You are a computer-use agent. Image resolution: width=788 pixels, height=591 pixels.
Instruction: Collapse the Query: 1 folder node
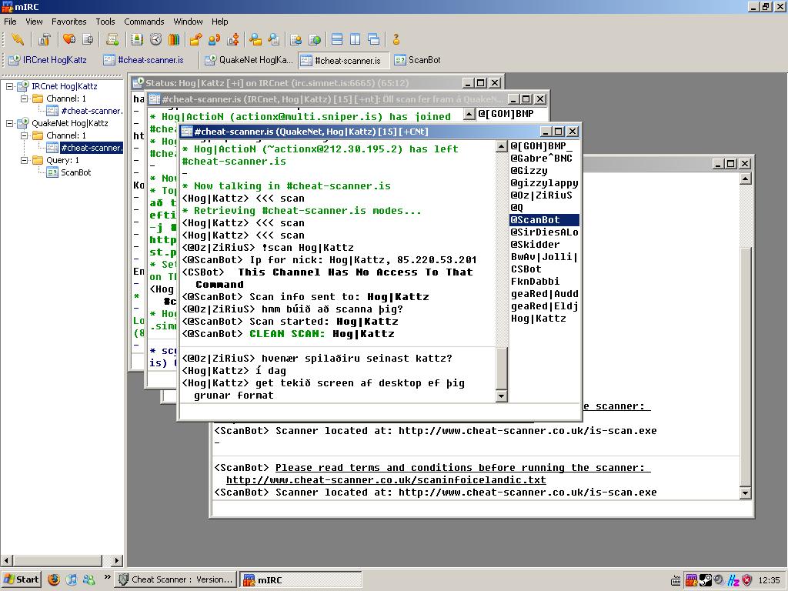(x=24, y=160)
